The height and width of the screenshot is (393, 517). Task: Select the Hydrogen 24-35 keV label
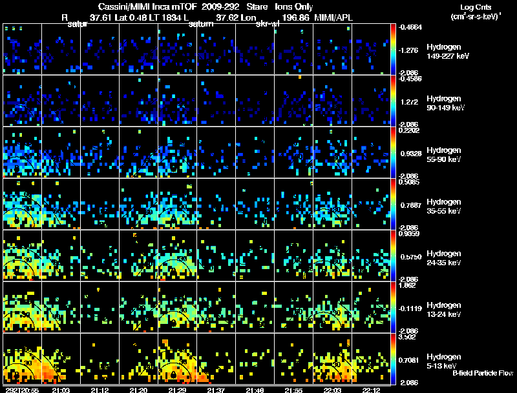(443, 258)
